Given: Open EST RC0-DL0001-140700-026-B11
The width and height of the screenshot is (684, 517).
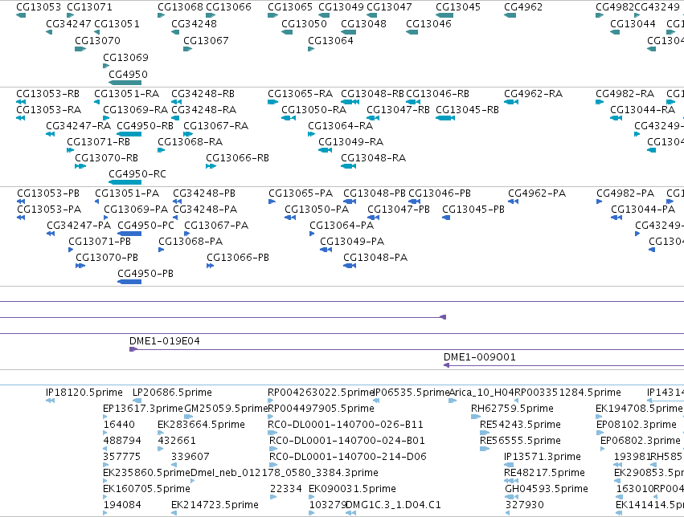Looking at the screenshot, I should [x=346, y=425].
